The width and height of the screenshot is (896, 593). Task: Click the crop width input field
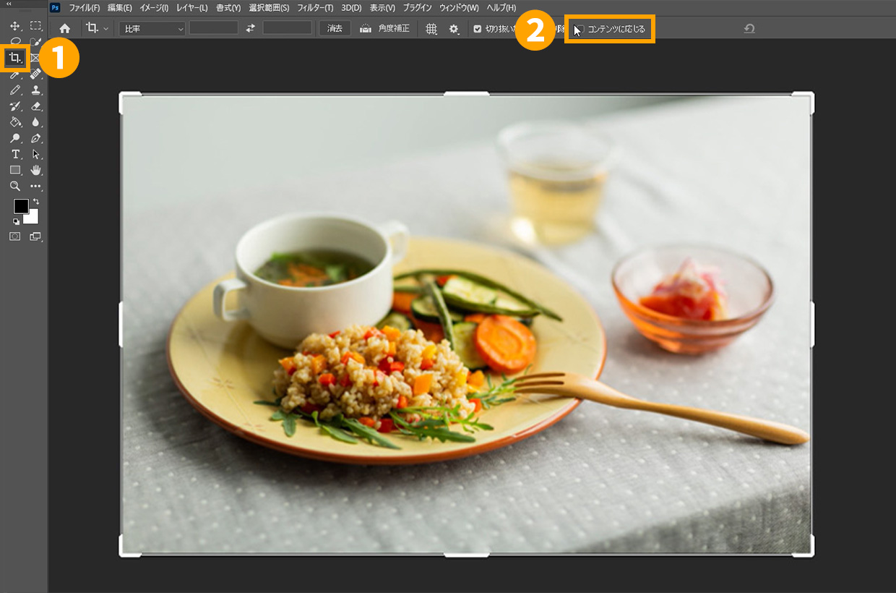[x=214, y=28]
